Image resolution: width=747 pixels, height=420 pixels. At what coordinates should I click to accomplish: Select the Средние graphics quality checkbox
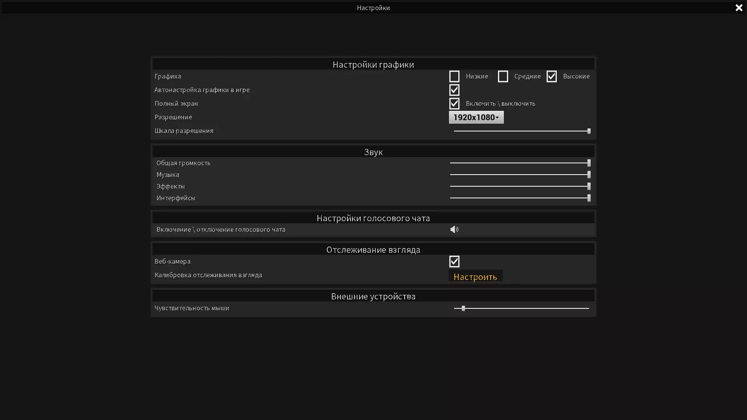pos(503,76)
